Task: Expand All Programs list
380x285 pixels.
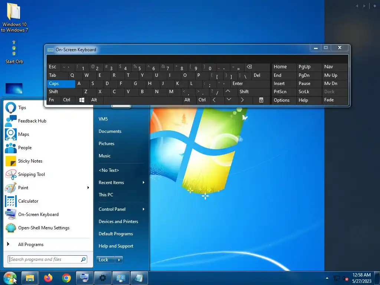Action: coord(48,245)
